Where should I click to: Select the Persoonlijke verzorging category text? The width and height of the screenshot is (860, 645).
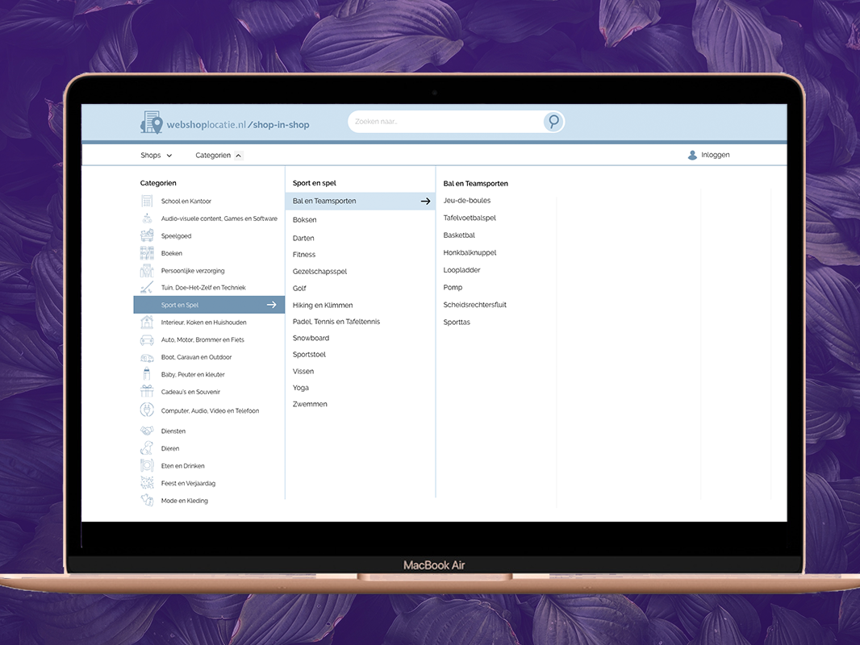193,271
